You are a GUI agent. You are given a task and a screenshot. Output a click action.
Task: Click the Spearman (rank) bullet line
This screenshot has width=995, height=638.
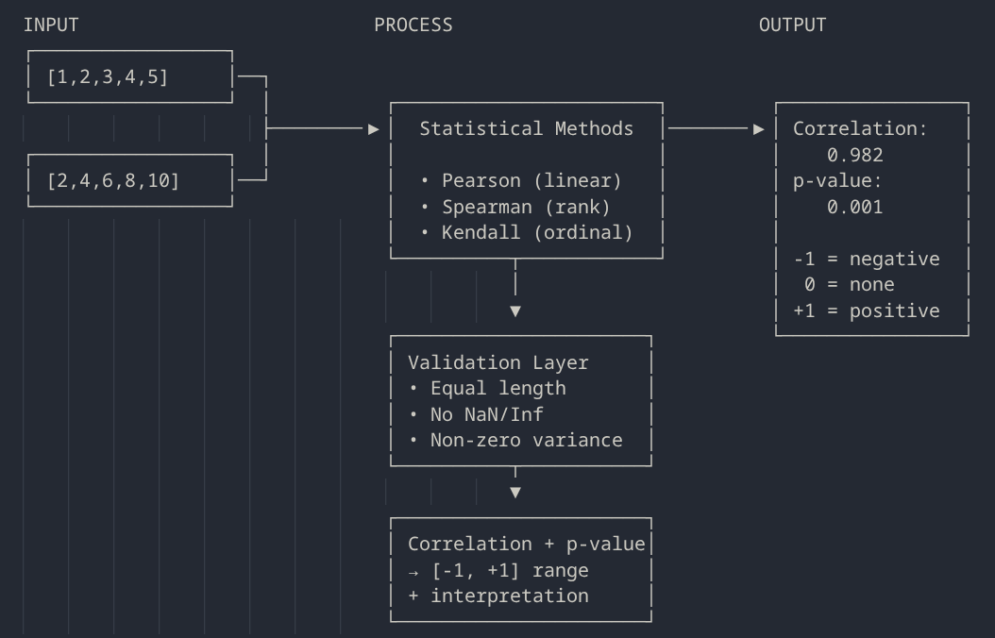tap(515, 207)
